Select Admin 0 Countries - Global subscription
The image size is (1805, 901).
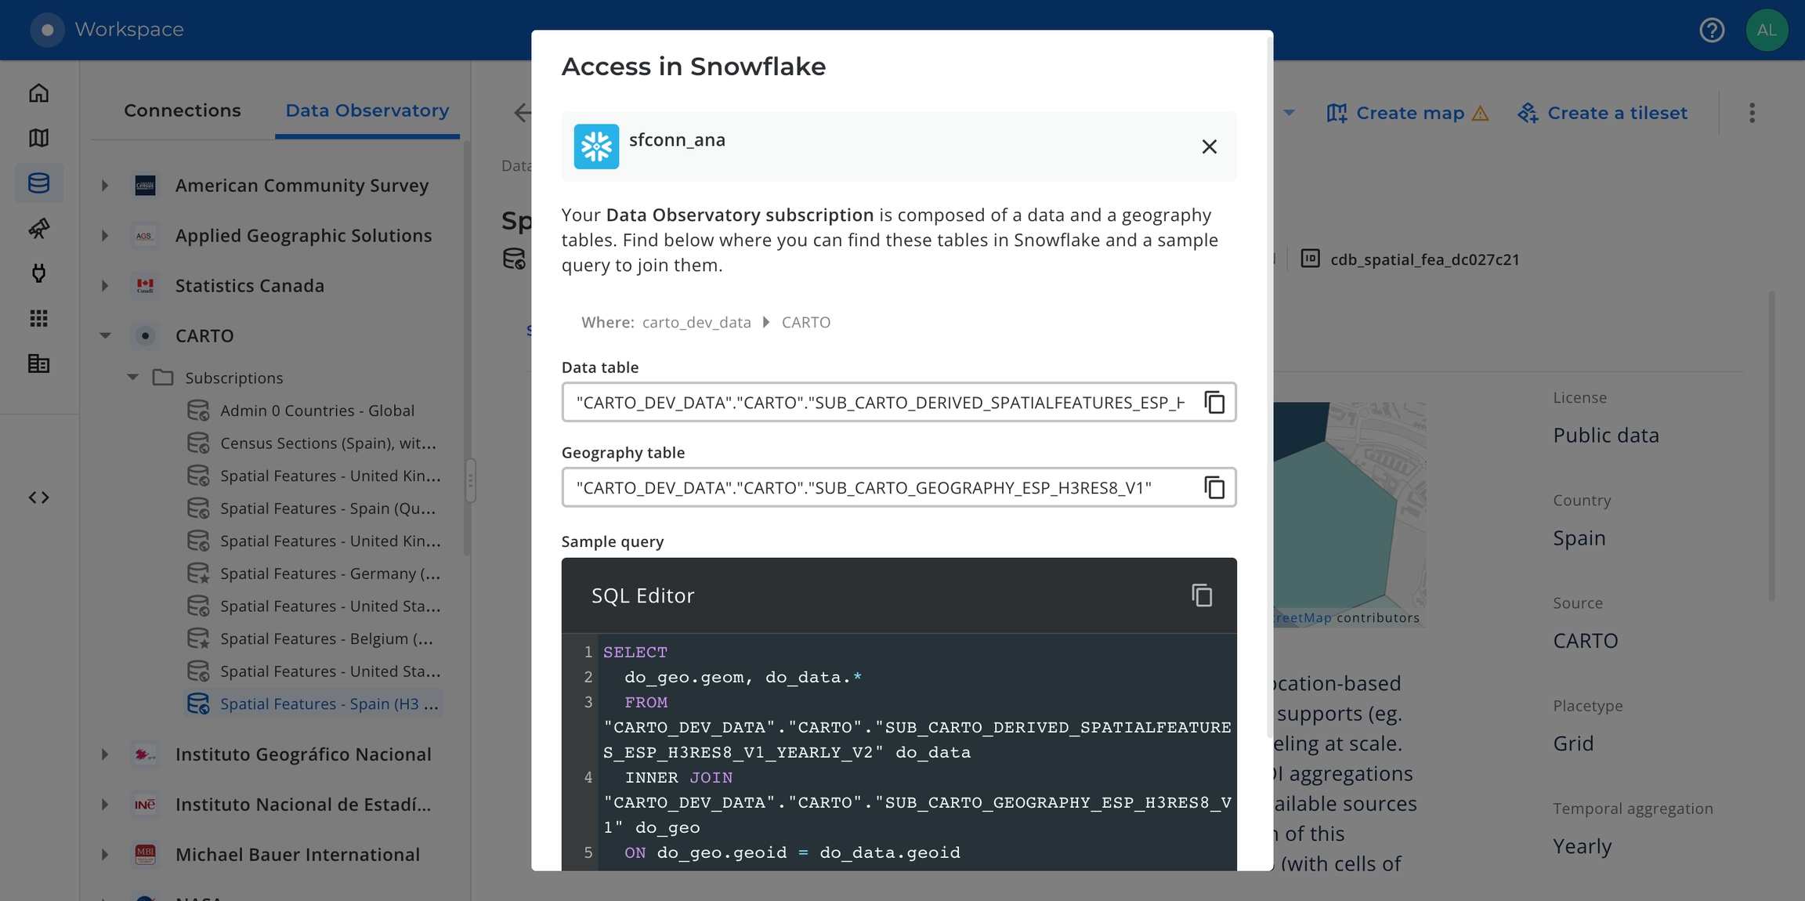click(317, 411)
